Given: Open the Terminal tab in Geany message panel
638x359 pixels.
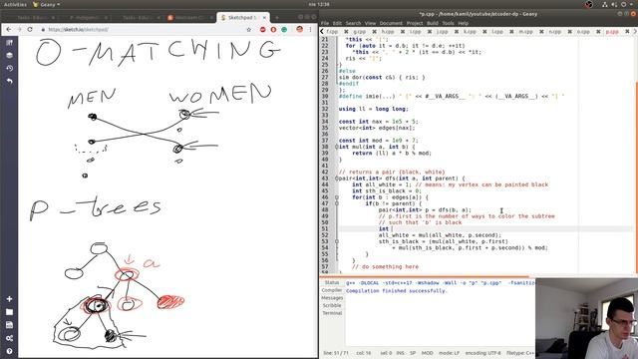Looking at the screenshot, I should (332, 313).
